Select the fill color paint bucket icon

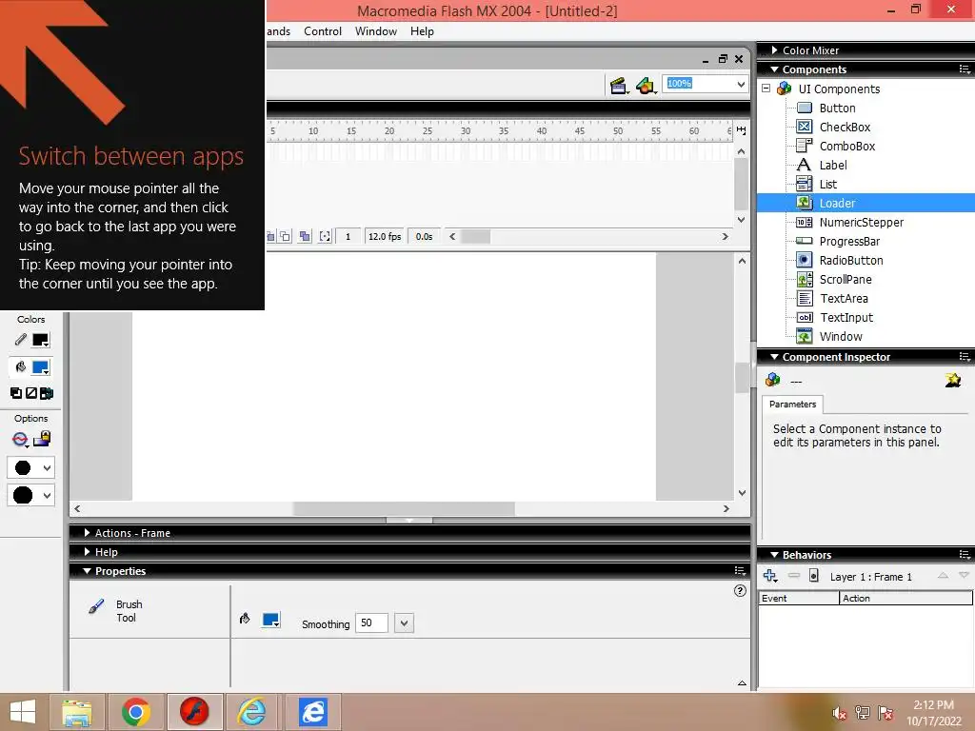coord(21,366)
